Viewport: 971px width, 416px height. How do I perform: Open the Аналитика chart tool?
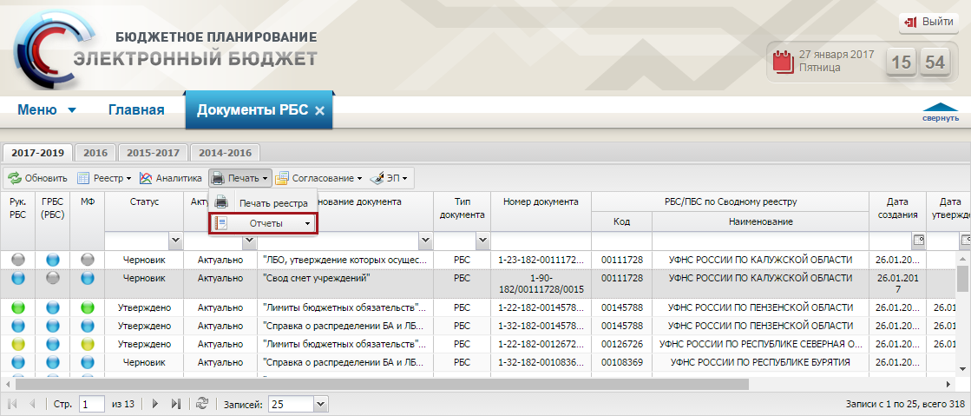click(x=146, y=178)
